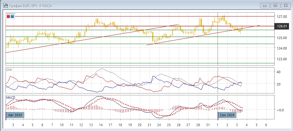
Task: Minimize the EUR/JPY chart window
Action: pos(265,5)
